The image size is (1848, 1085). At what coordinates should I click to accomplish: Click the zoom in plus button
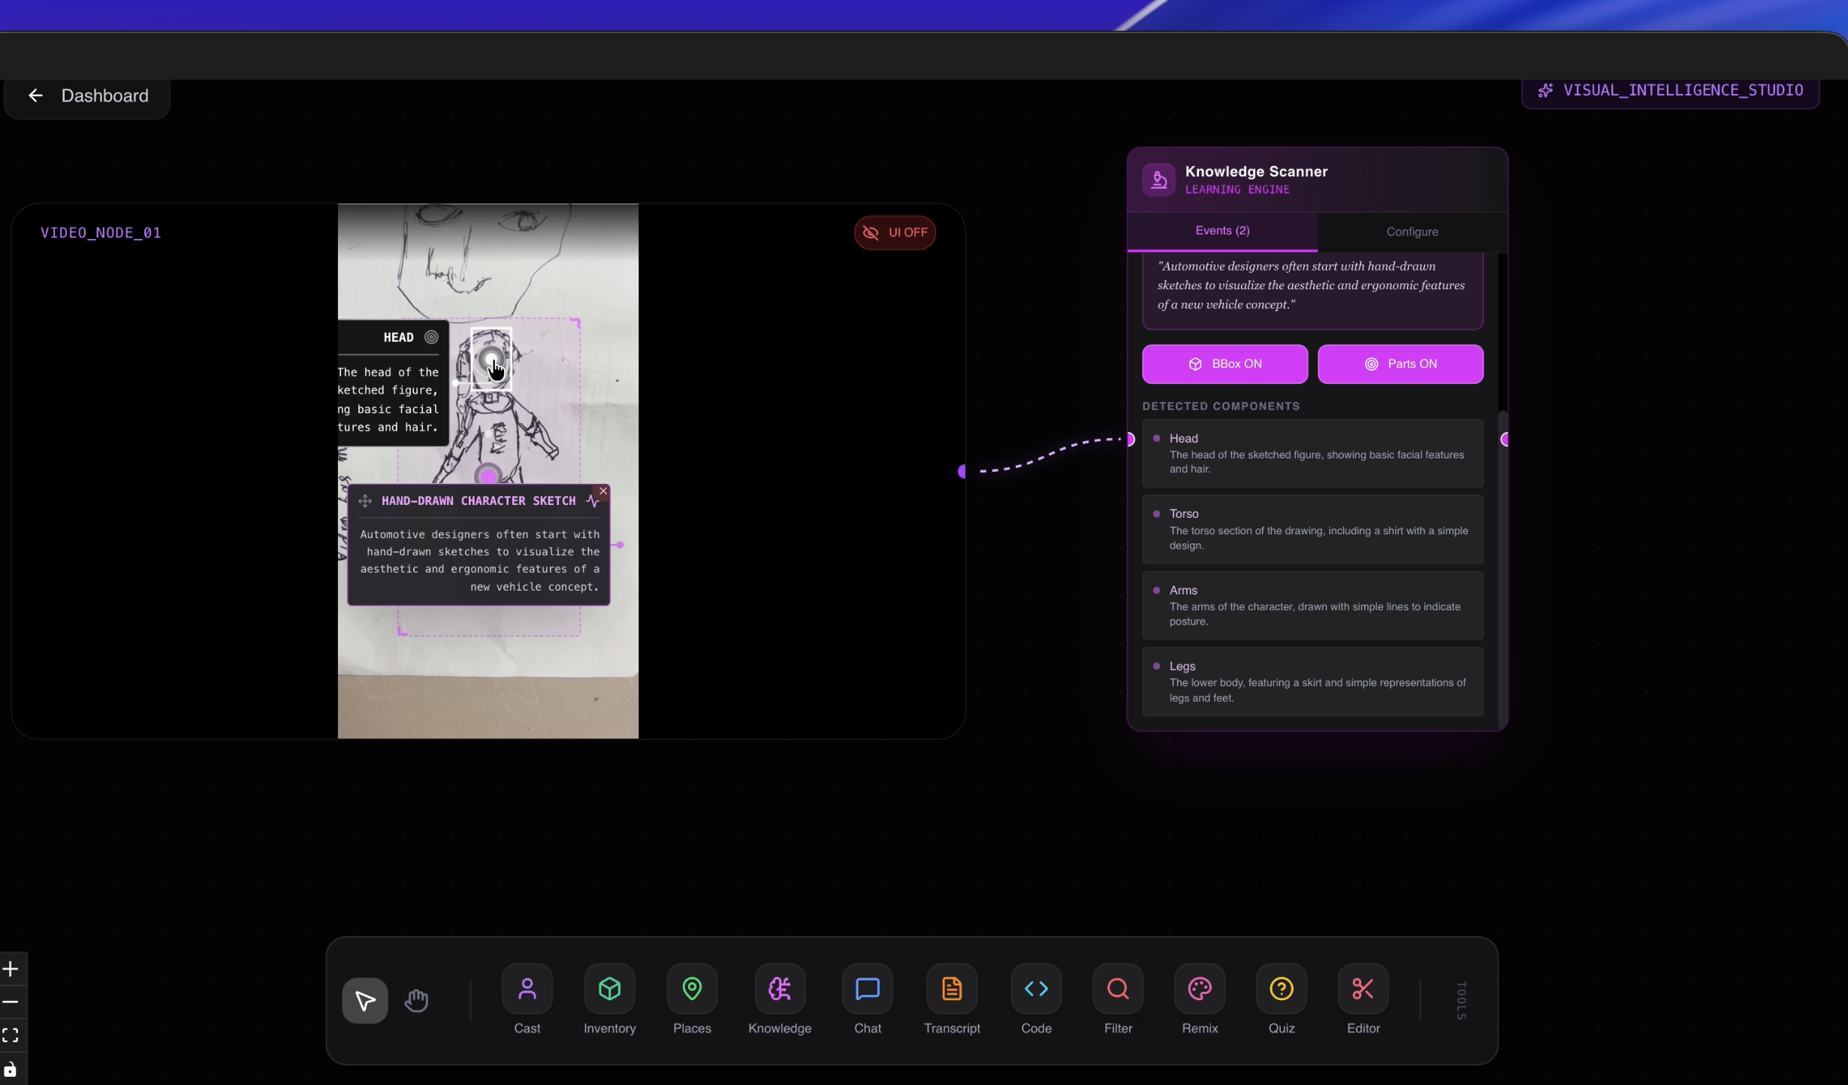click(x=11, y=969)
